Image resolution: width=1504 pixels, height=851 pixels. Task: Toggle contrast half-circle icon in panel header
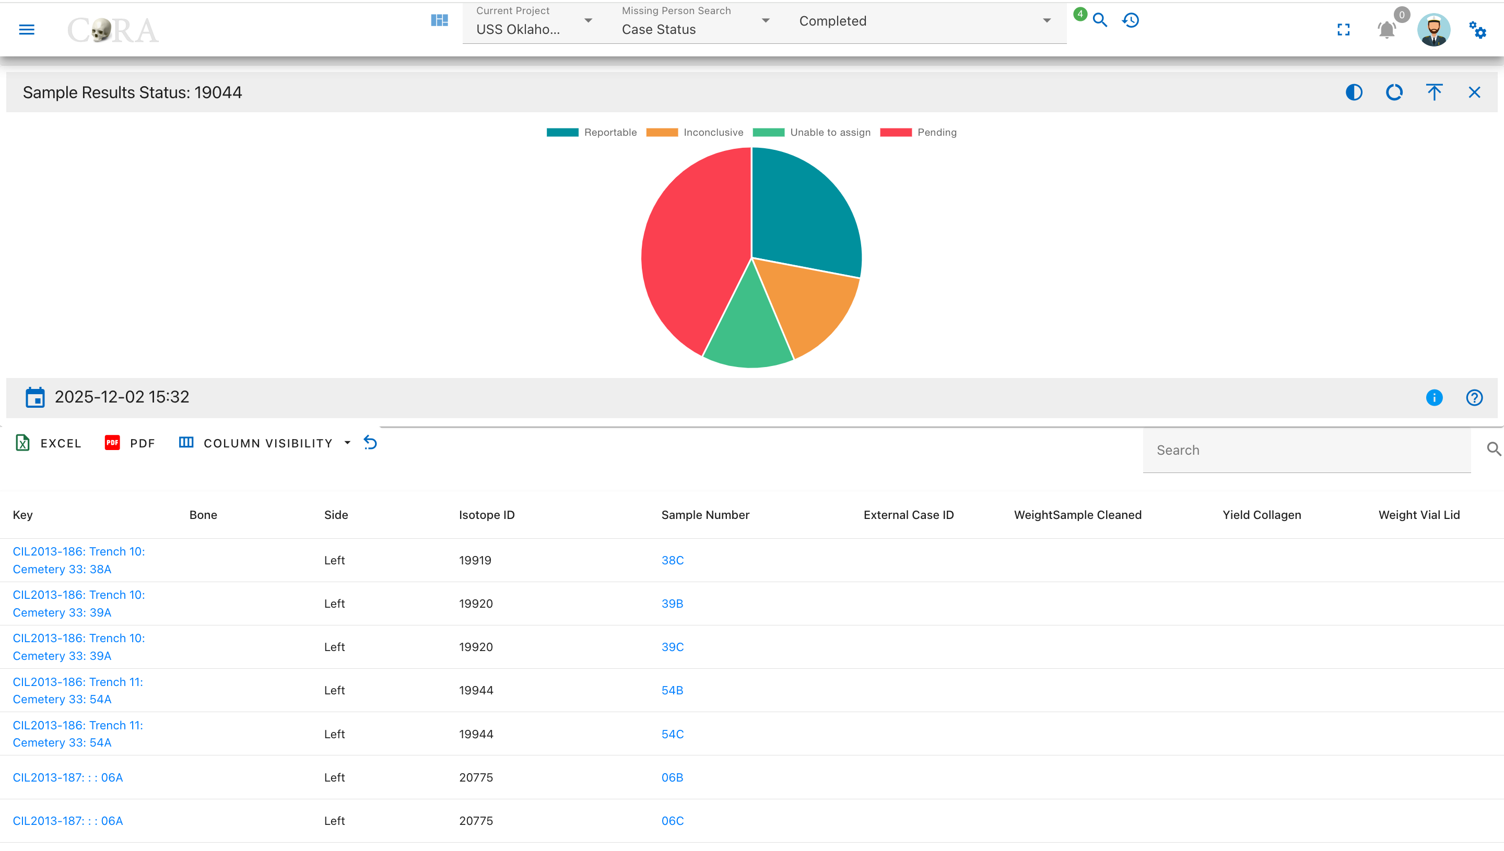[1354, 92]
